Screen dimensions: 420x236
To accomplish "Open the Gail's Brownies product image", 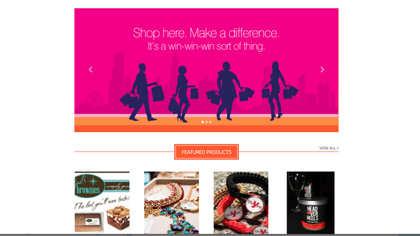I will pyautogui.click(x=102, y=202).
